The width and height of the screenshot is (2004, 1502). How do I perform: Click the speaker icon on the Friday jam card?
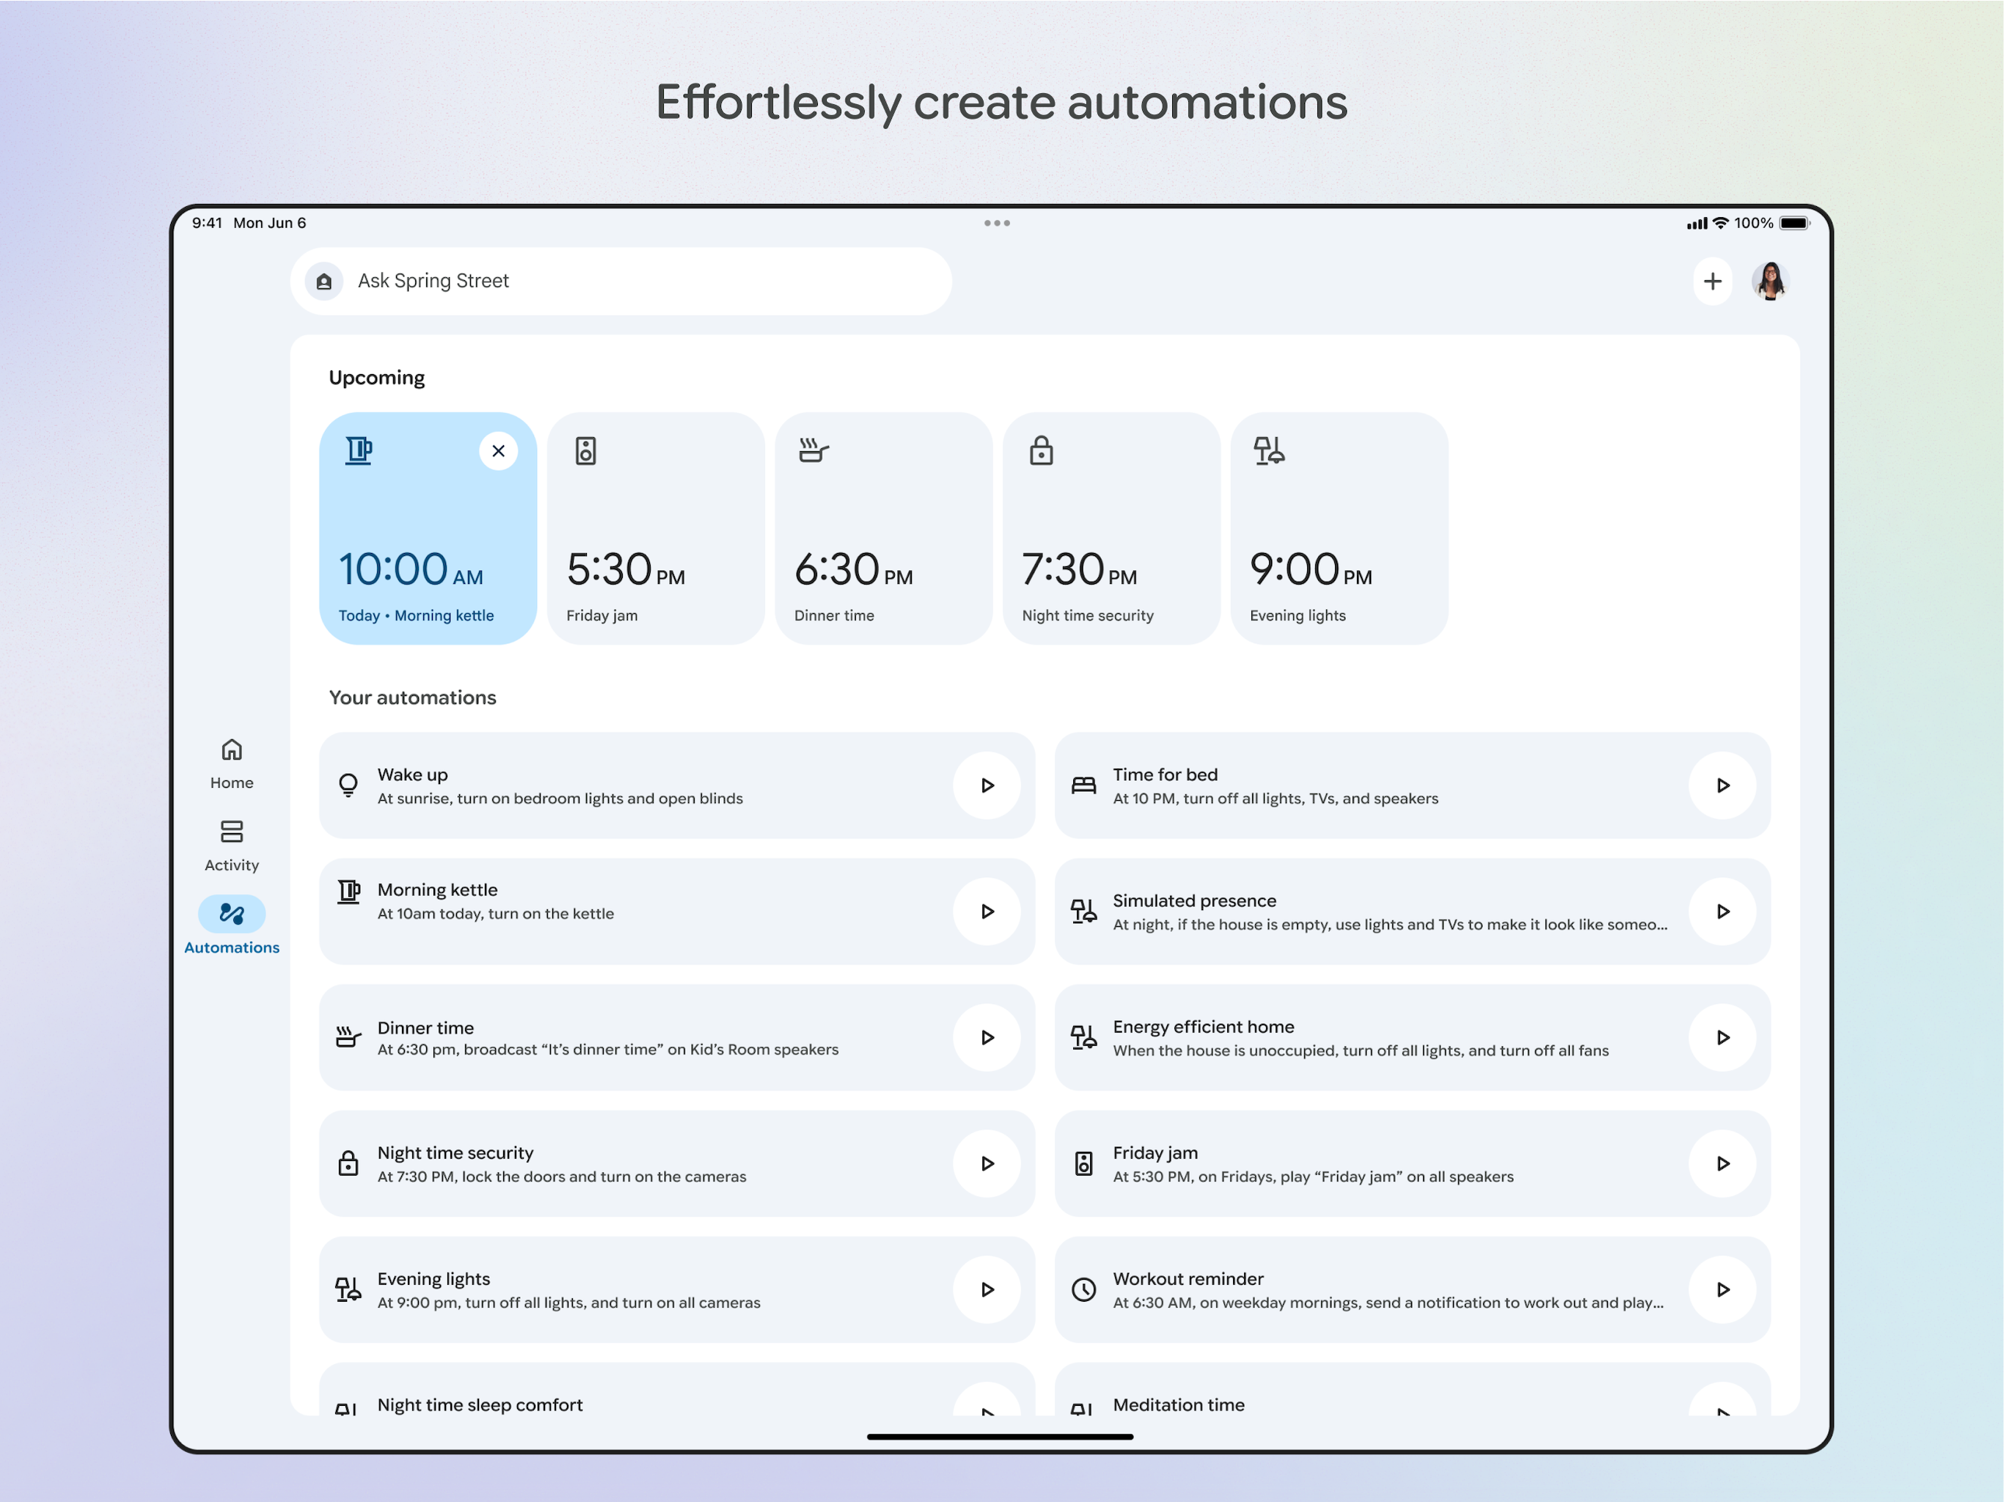tap(587, 450)
